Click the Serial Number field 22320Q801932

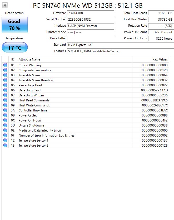[91, 19]
